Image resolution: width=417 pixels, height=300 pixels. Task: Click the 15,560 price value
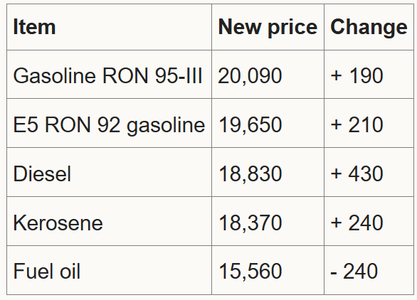(250, 272)
